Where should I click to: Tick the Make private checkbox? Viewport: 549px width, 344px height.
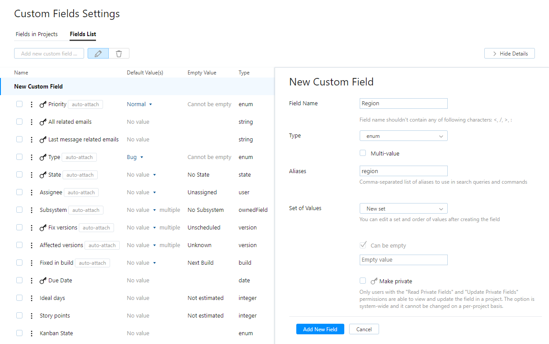363,281
